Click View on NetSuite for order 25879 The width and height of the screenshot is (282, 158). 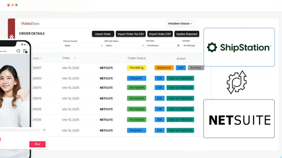click(180, 98)
